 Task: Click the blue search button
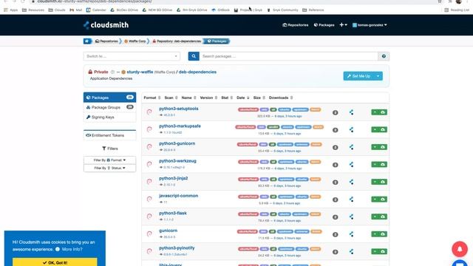coord(194,56)
